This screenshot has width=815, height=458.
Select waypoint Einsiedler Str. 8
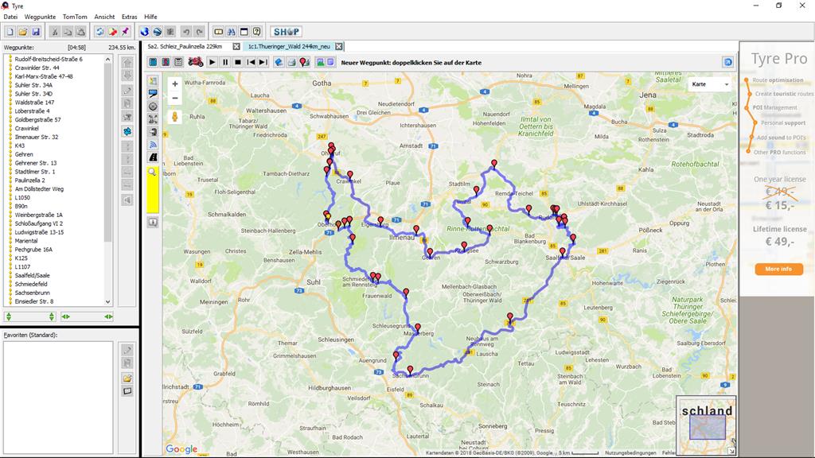[33, 301]
